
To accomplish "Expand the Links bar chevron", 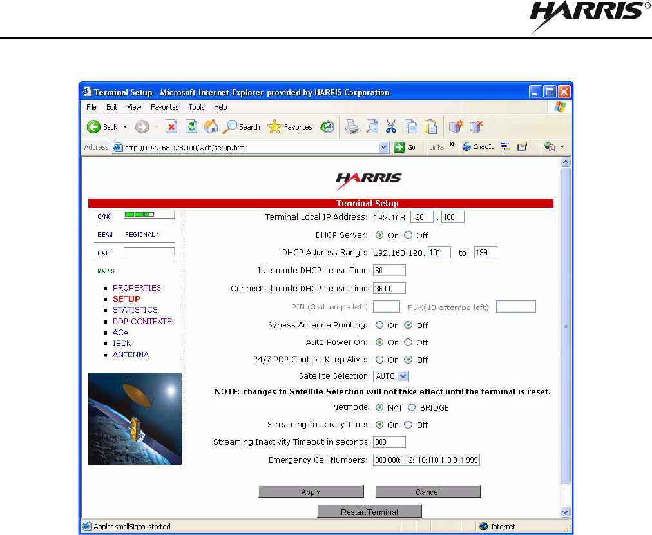I will [452, 144].
